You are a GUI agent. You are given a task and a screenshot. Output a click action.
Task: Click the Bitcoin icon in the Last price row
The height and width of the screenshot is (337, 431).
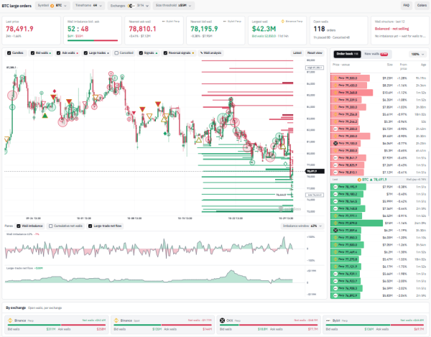pyautogui.click(x=359, y=180)
